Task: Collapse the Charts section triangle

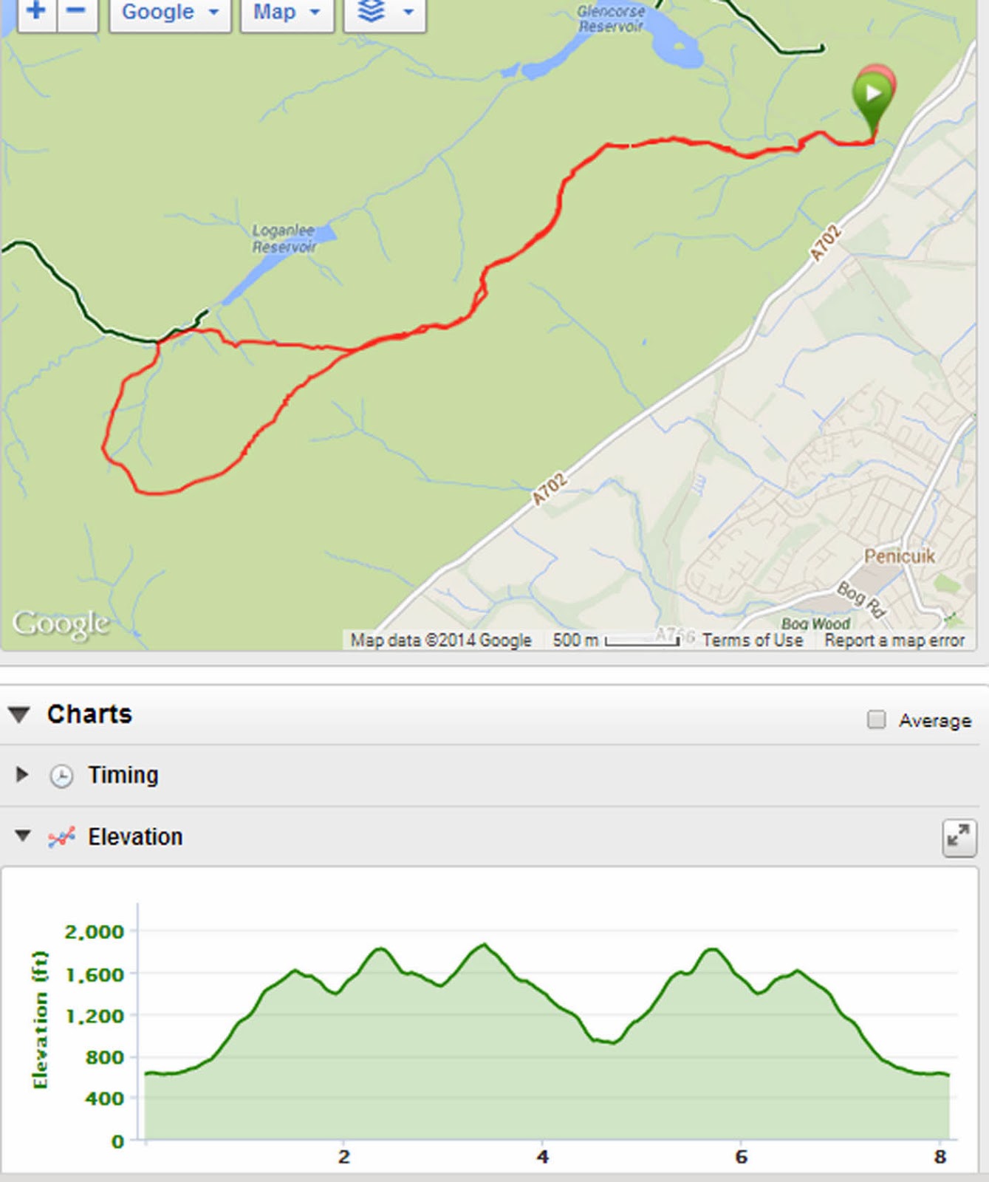Action: click(x=20, y=714)
